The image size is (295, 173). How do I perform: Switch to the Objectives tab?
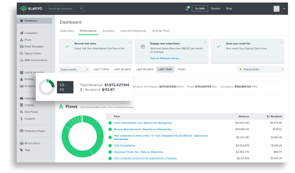pos(67,31)
